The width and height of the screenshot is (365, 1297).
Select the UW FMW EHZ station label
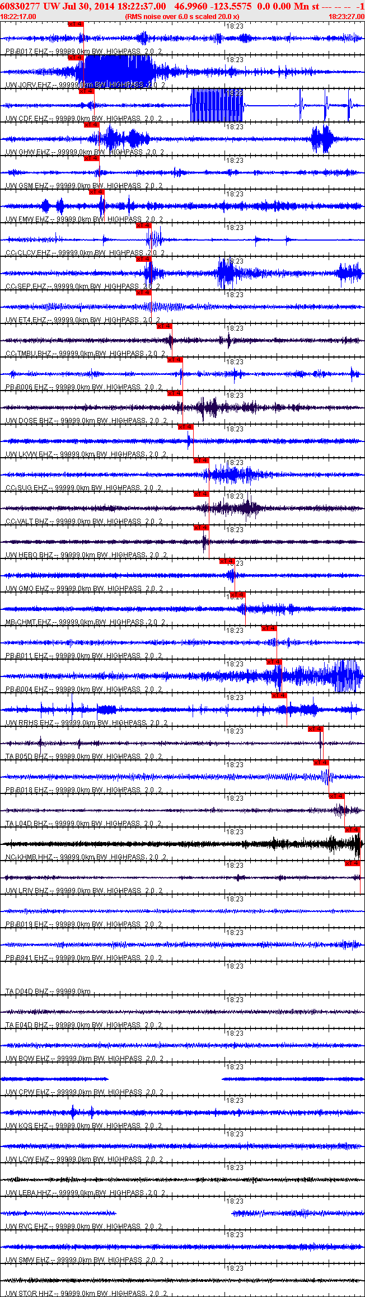[x=27, y=219]
